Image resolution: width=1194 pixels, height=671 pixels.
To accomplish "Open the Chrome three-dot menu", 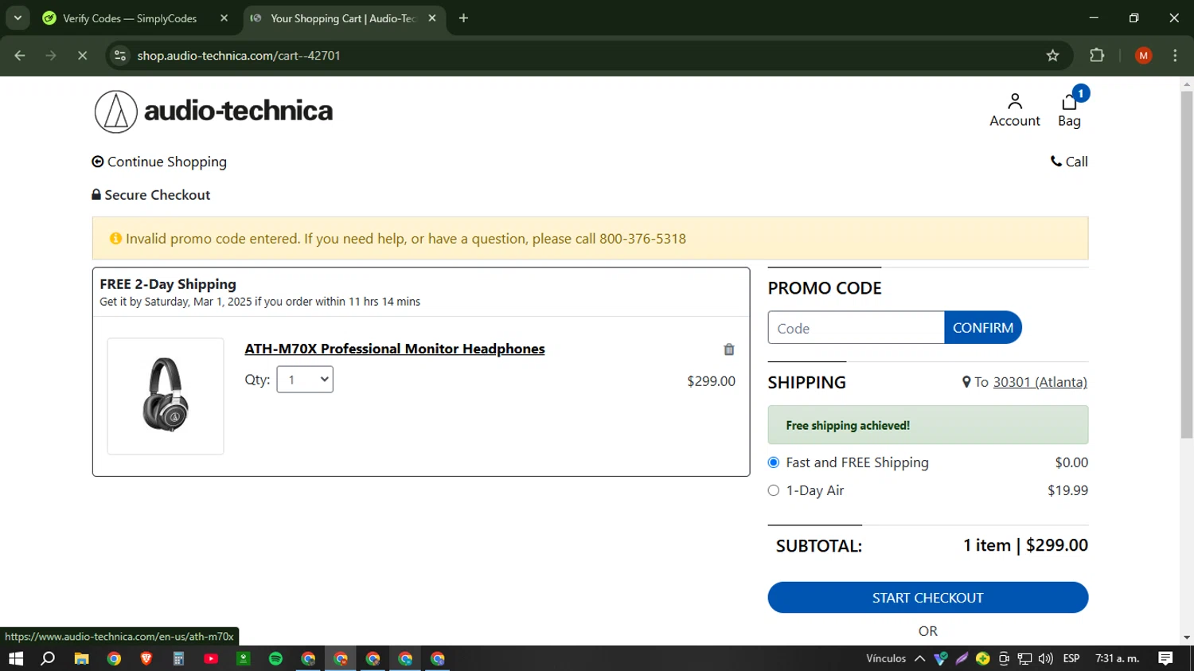I will [x=1175, y=56].
